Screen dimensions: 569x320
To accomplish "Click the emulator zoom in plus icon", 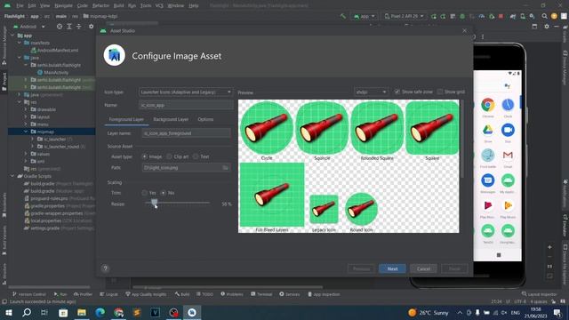I will pos(549,247).
